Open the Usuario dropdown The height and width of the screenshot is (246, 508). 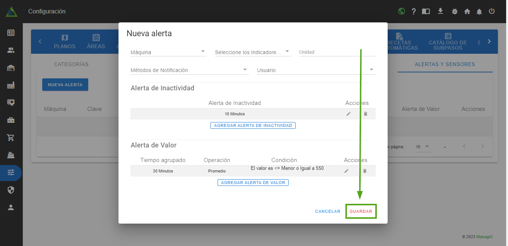[x=316, y=70]
